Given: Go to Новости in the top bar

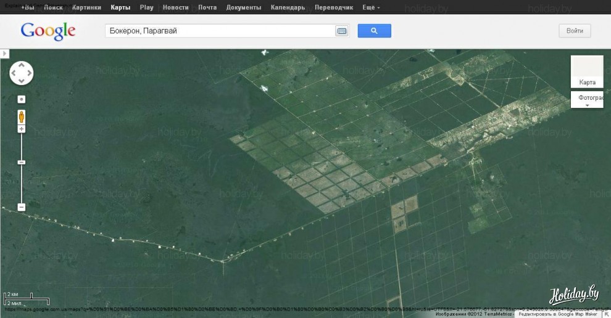Looking at the screenshot, I should pyautogui.click(x=176, y=7).
